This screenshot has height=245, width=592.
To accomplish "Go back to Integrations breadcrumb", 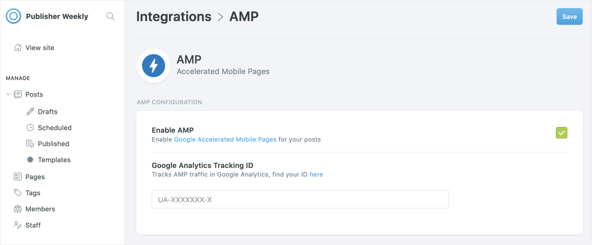I will point(174,17).
